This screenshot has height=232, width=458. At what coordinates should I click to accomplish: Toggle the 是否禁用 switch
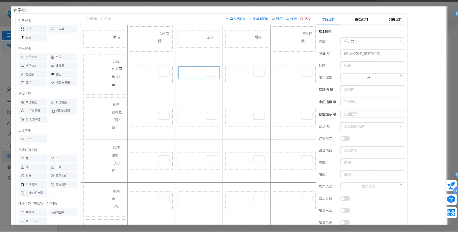(345, 222)
